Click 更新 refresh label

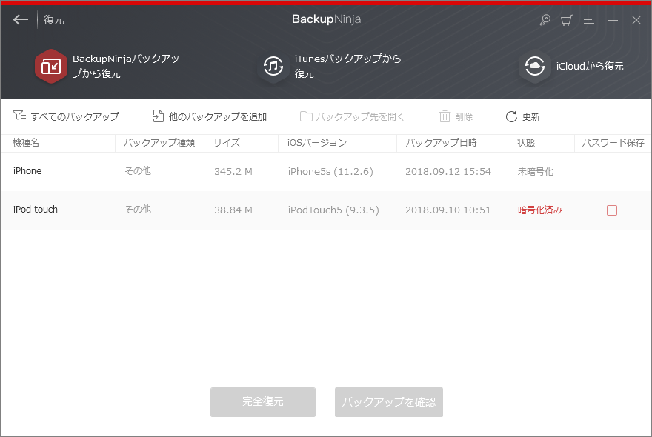click(531, 117)
